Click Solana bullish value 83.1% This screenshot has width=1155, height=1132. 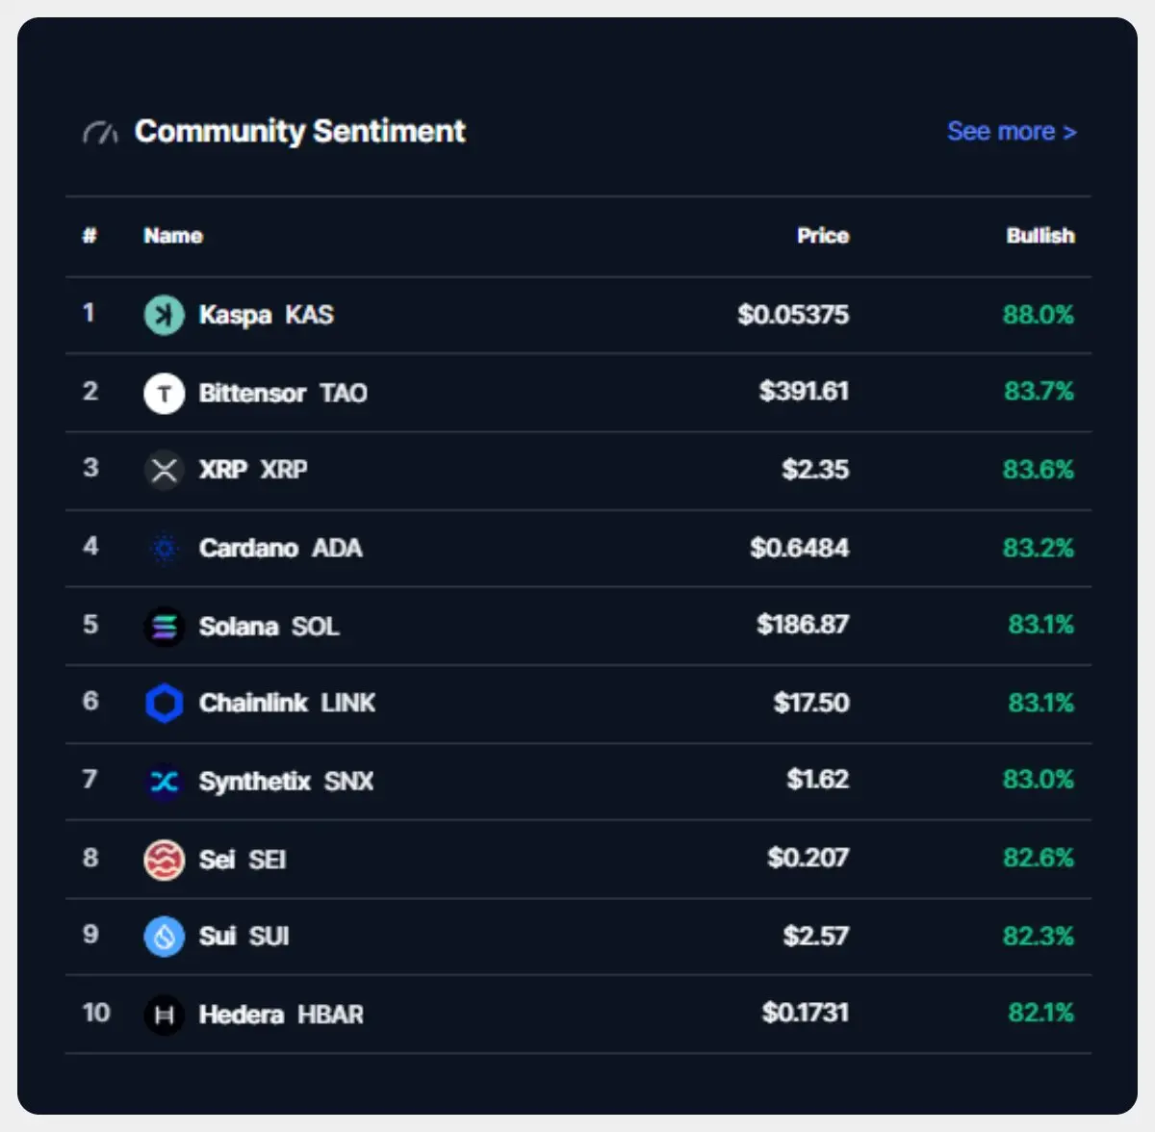tap(1041, 625)
